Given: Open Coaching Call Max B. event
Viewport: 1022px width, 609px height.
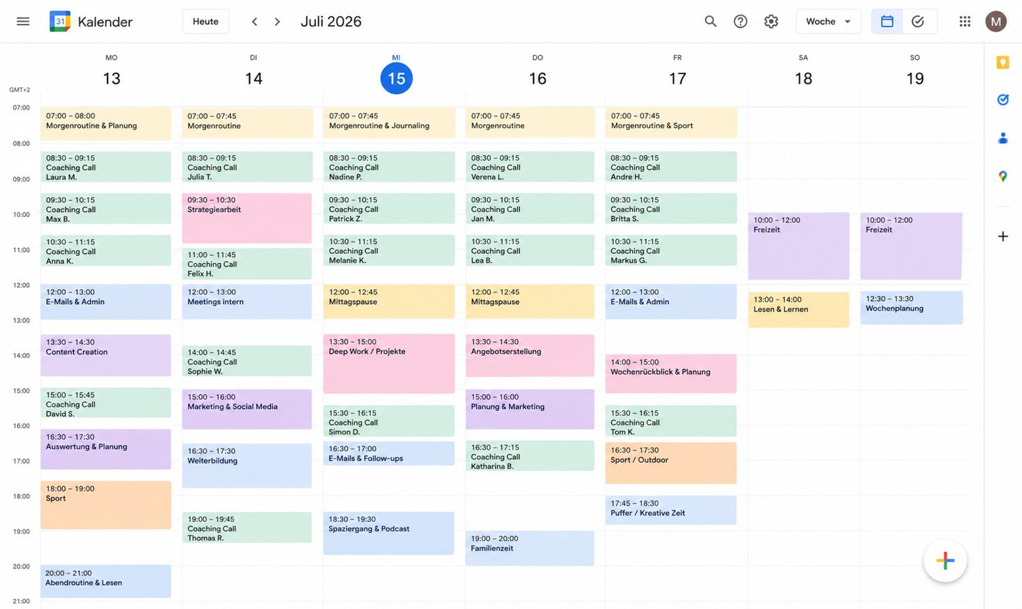Looking at the screenshot, I should [x=106, y=209].
